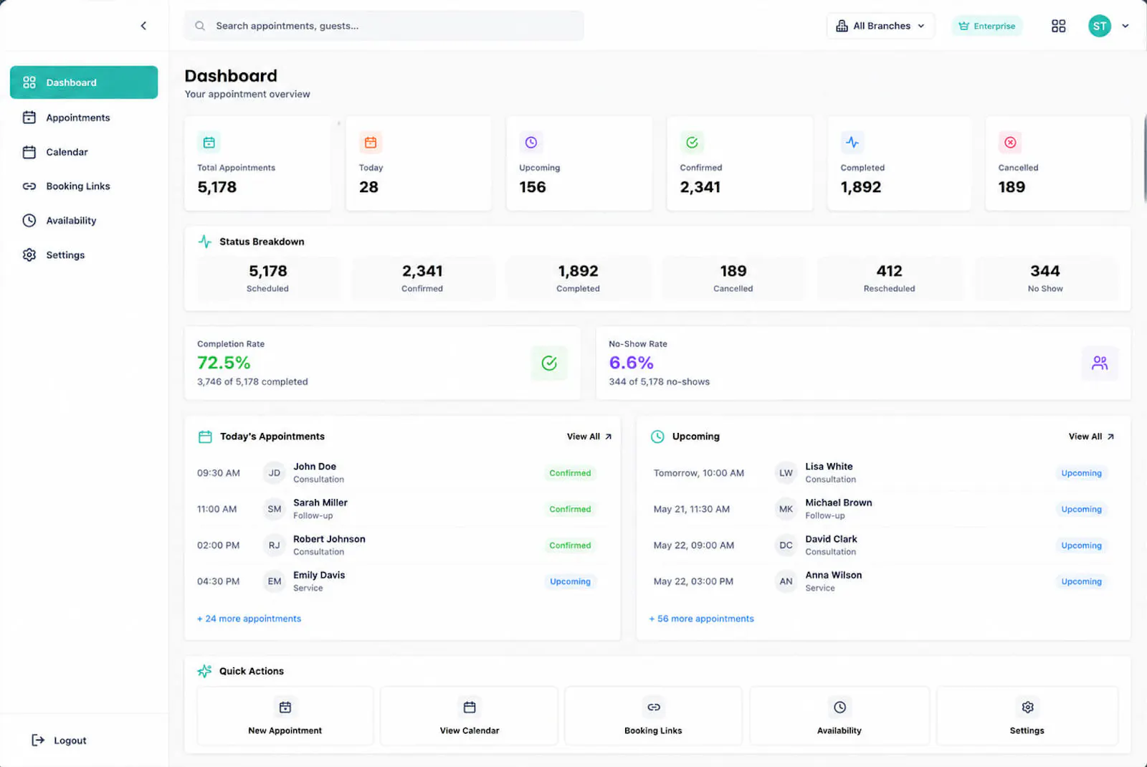
Task: Click the Booking Links quick action
Action: pyautogui.click(x=653, y=716)
